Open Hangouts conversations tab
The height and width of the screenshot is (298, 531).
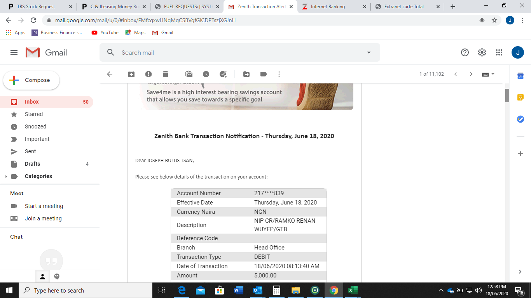[57, 277]
